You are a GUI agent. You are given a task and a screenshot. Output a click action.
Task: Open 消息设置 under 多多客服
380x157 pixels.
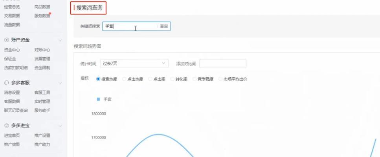[12, 92]
